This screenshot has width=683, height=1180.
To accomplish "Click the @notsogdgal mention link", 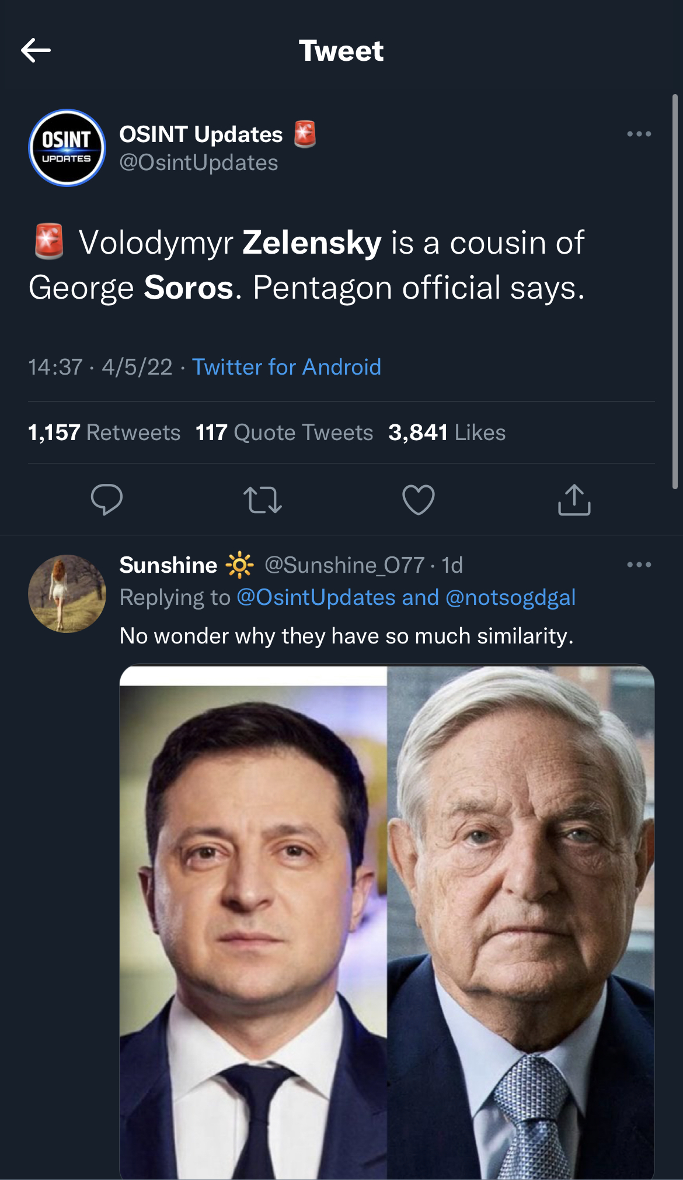I will [x=510, y=597].
